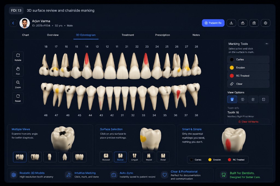Choose the Caries marking tool
Image resolution: width=280 pixels, height=186 pixels.
pos(248,59)
